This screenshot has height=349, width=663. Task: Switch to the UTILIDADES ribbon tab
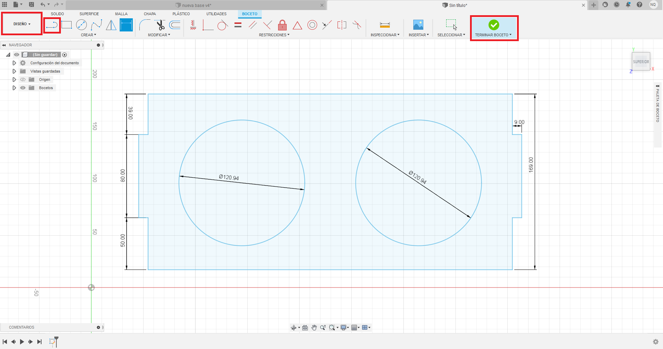(217, 14)
